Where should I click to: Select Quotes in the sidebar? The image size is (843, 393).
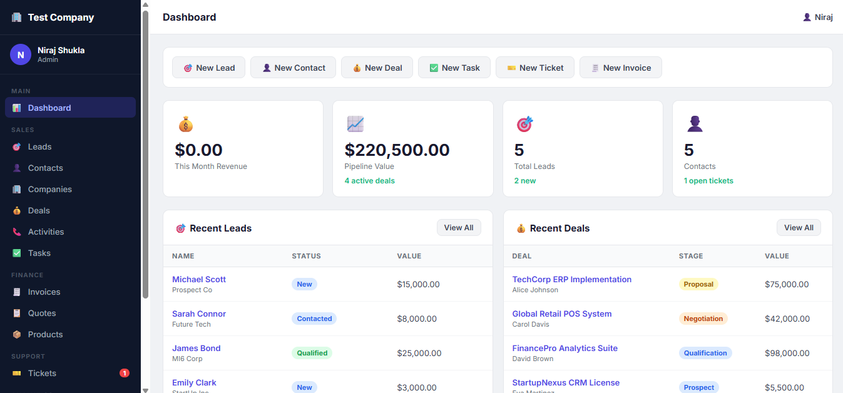tap(42, 314)
